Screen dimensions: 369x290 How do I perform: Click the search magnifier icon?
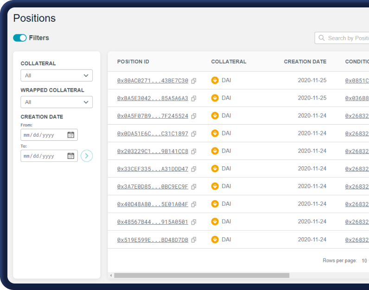click(x=321, y=38)
